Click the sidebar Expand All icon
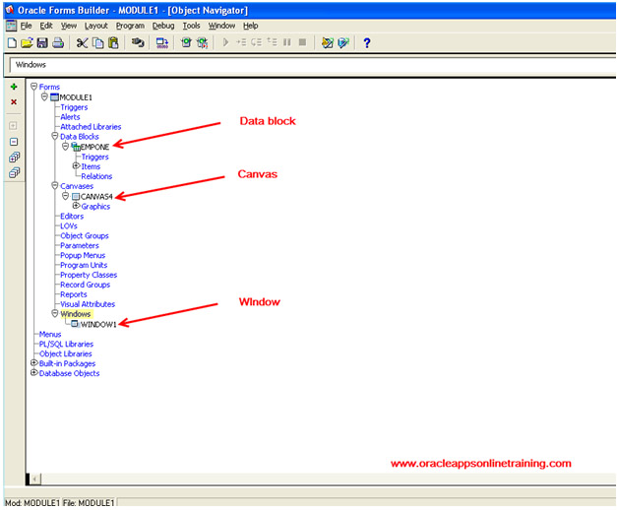Image resolution: width=617 pixels, height=510 pixels. tap(14, 158)
